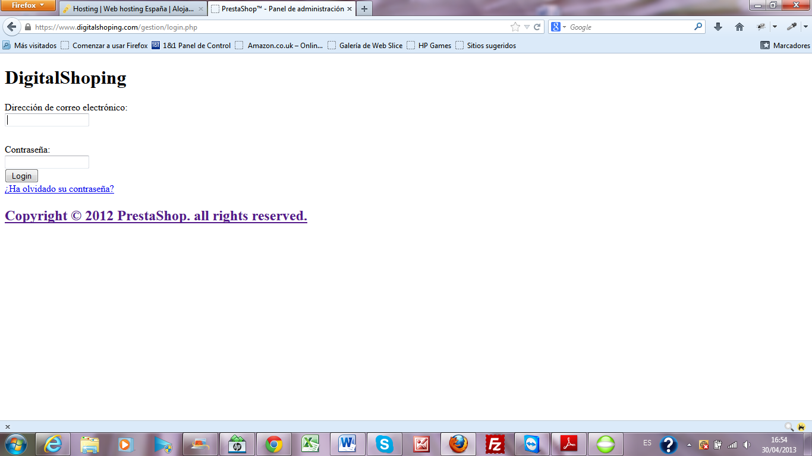
Task: Open TeamViewer from the taskbar
Action: point(531,444)
